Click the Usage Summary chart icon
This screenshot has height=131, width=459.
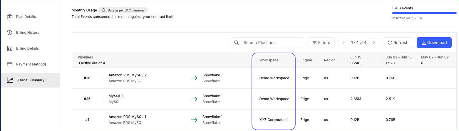(x=10, y=80)
